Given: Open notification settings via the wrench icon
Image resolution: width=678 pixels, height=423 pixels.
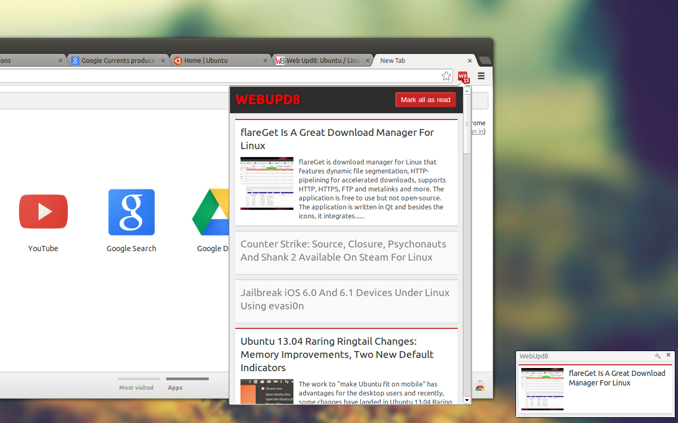Looking at the screenshot, I should [657, 356].
